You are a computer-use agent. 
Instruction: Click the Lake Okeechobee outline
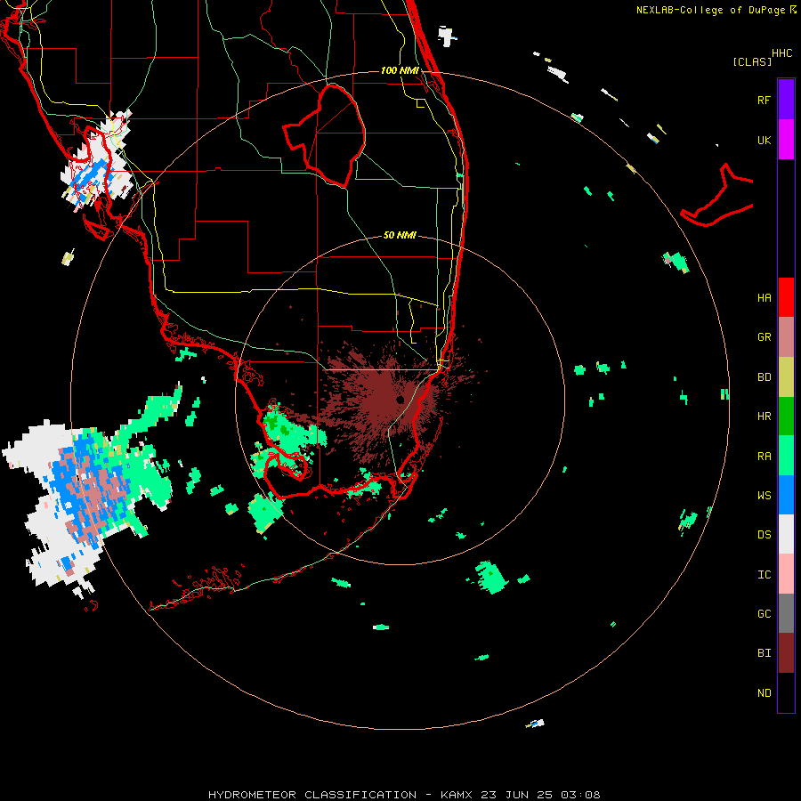[x=325, y=135]
